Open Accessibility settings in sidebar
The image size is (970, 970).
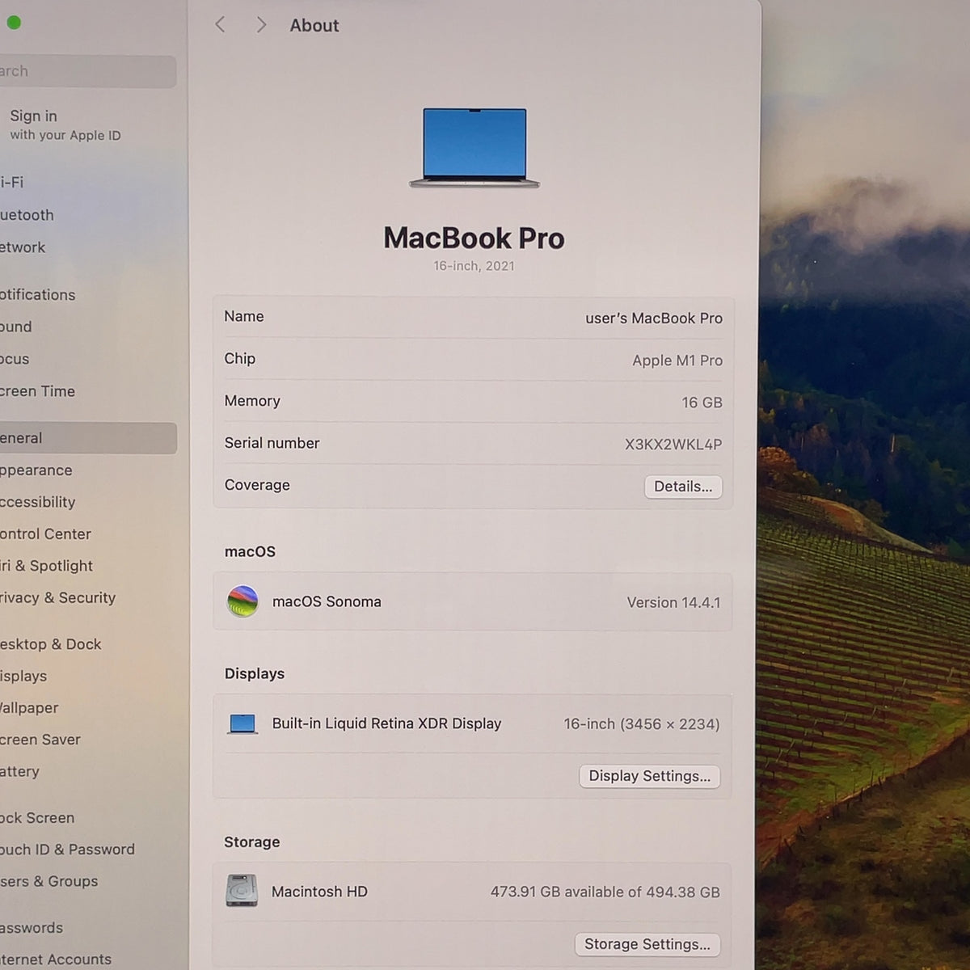(x=87, y=502)
